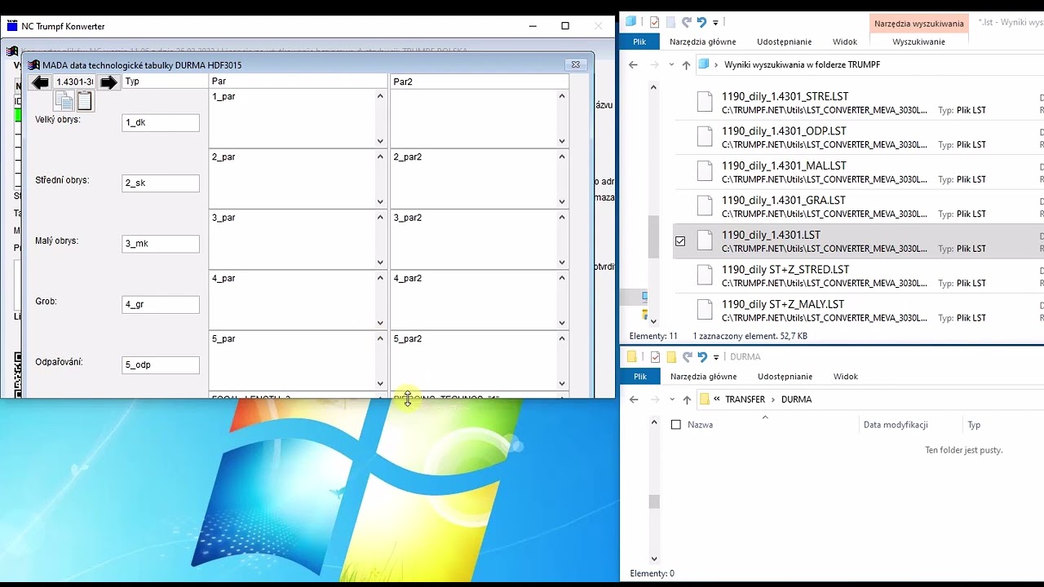
Task: Select the 1190_dily ST+Z_STRED.LST file name
Action: (785, 270)
